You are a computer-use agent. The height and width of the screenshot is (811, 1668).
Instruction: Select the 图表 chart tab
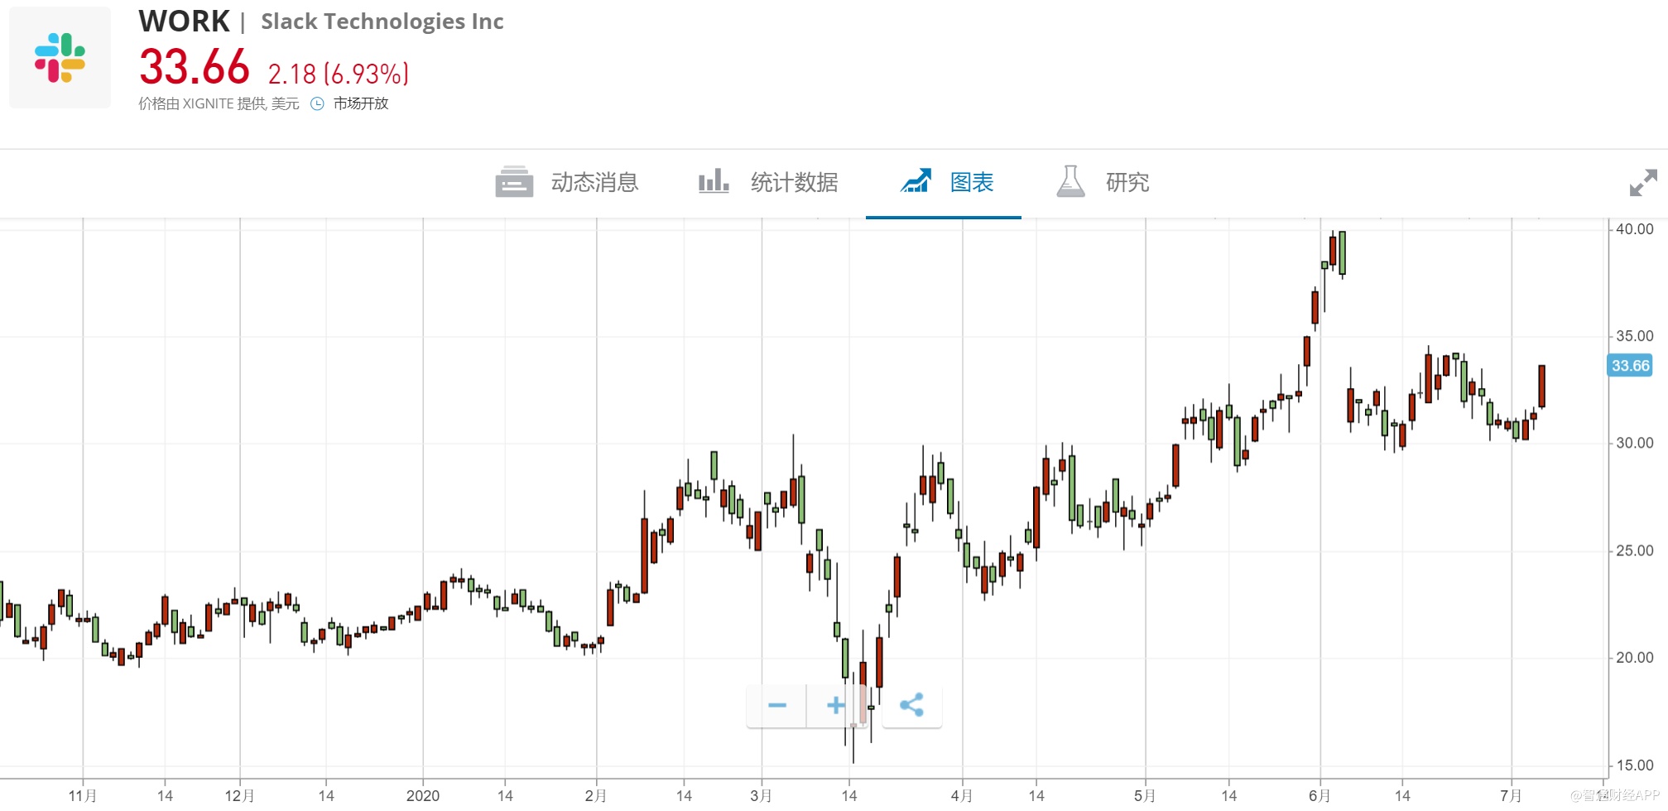(971, 182)
